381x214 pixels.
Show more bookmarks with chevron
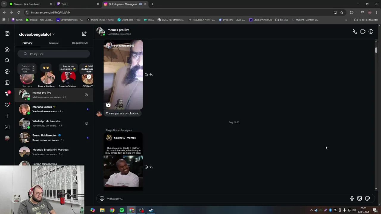point(346,20)
